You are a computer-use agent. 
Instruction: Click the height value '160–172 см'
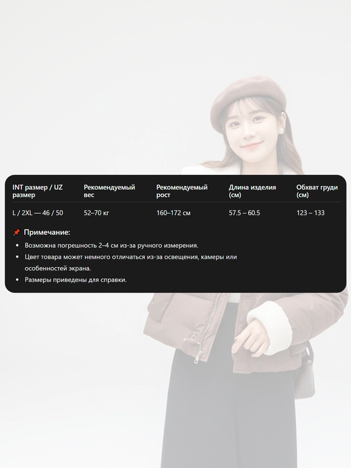174,213
